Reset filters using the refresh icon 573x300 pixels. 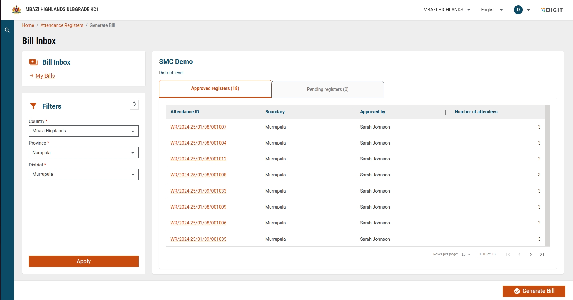point(134,104)
